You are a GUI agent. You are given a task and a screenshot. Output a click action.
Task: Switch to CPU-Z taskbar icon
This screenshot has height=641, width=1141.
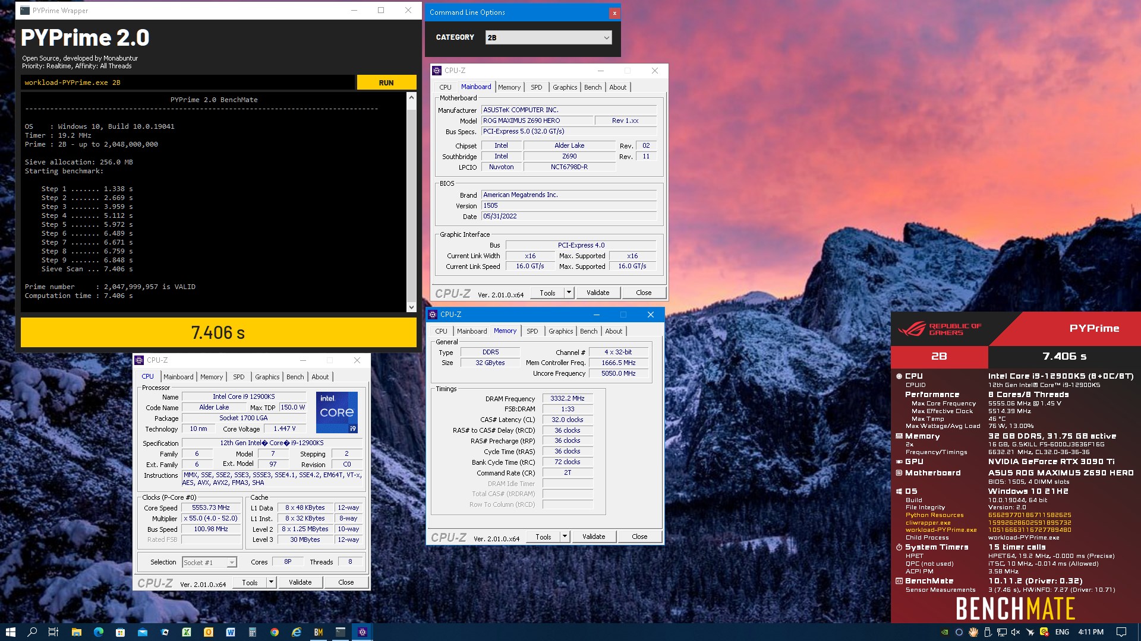click(x=363, y=632)
